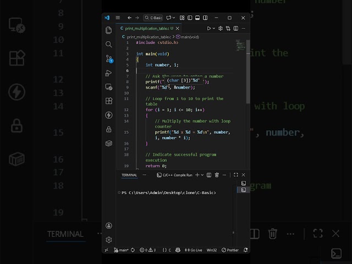The image size is (352, 264).
Task: Open notifications bell in status bar
Action: (246, 250)
